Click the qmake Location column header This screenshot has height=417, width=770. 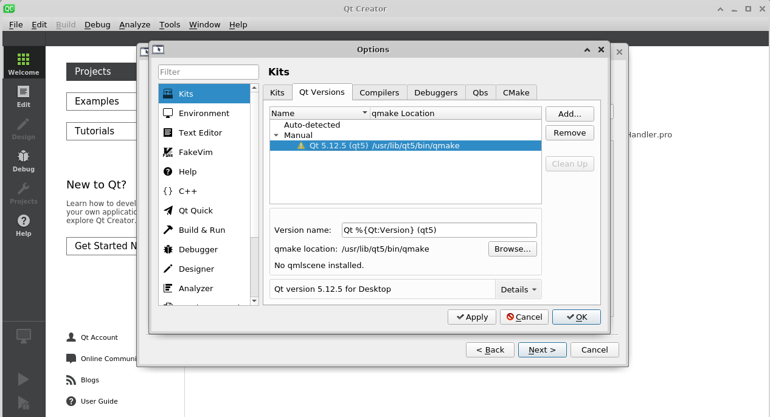click(x=456, y=113)
